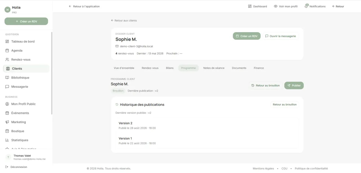Click the Holia avatar logo
Image resolution: width=361 pixels, height=173 pixels.
[x=7, y=10]
